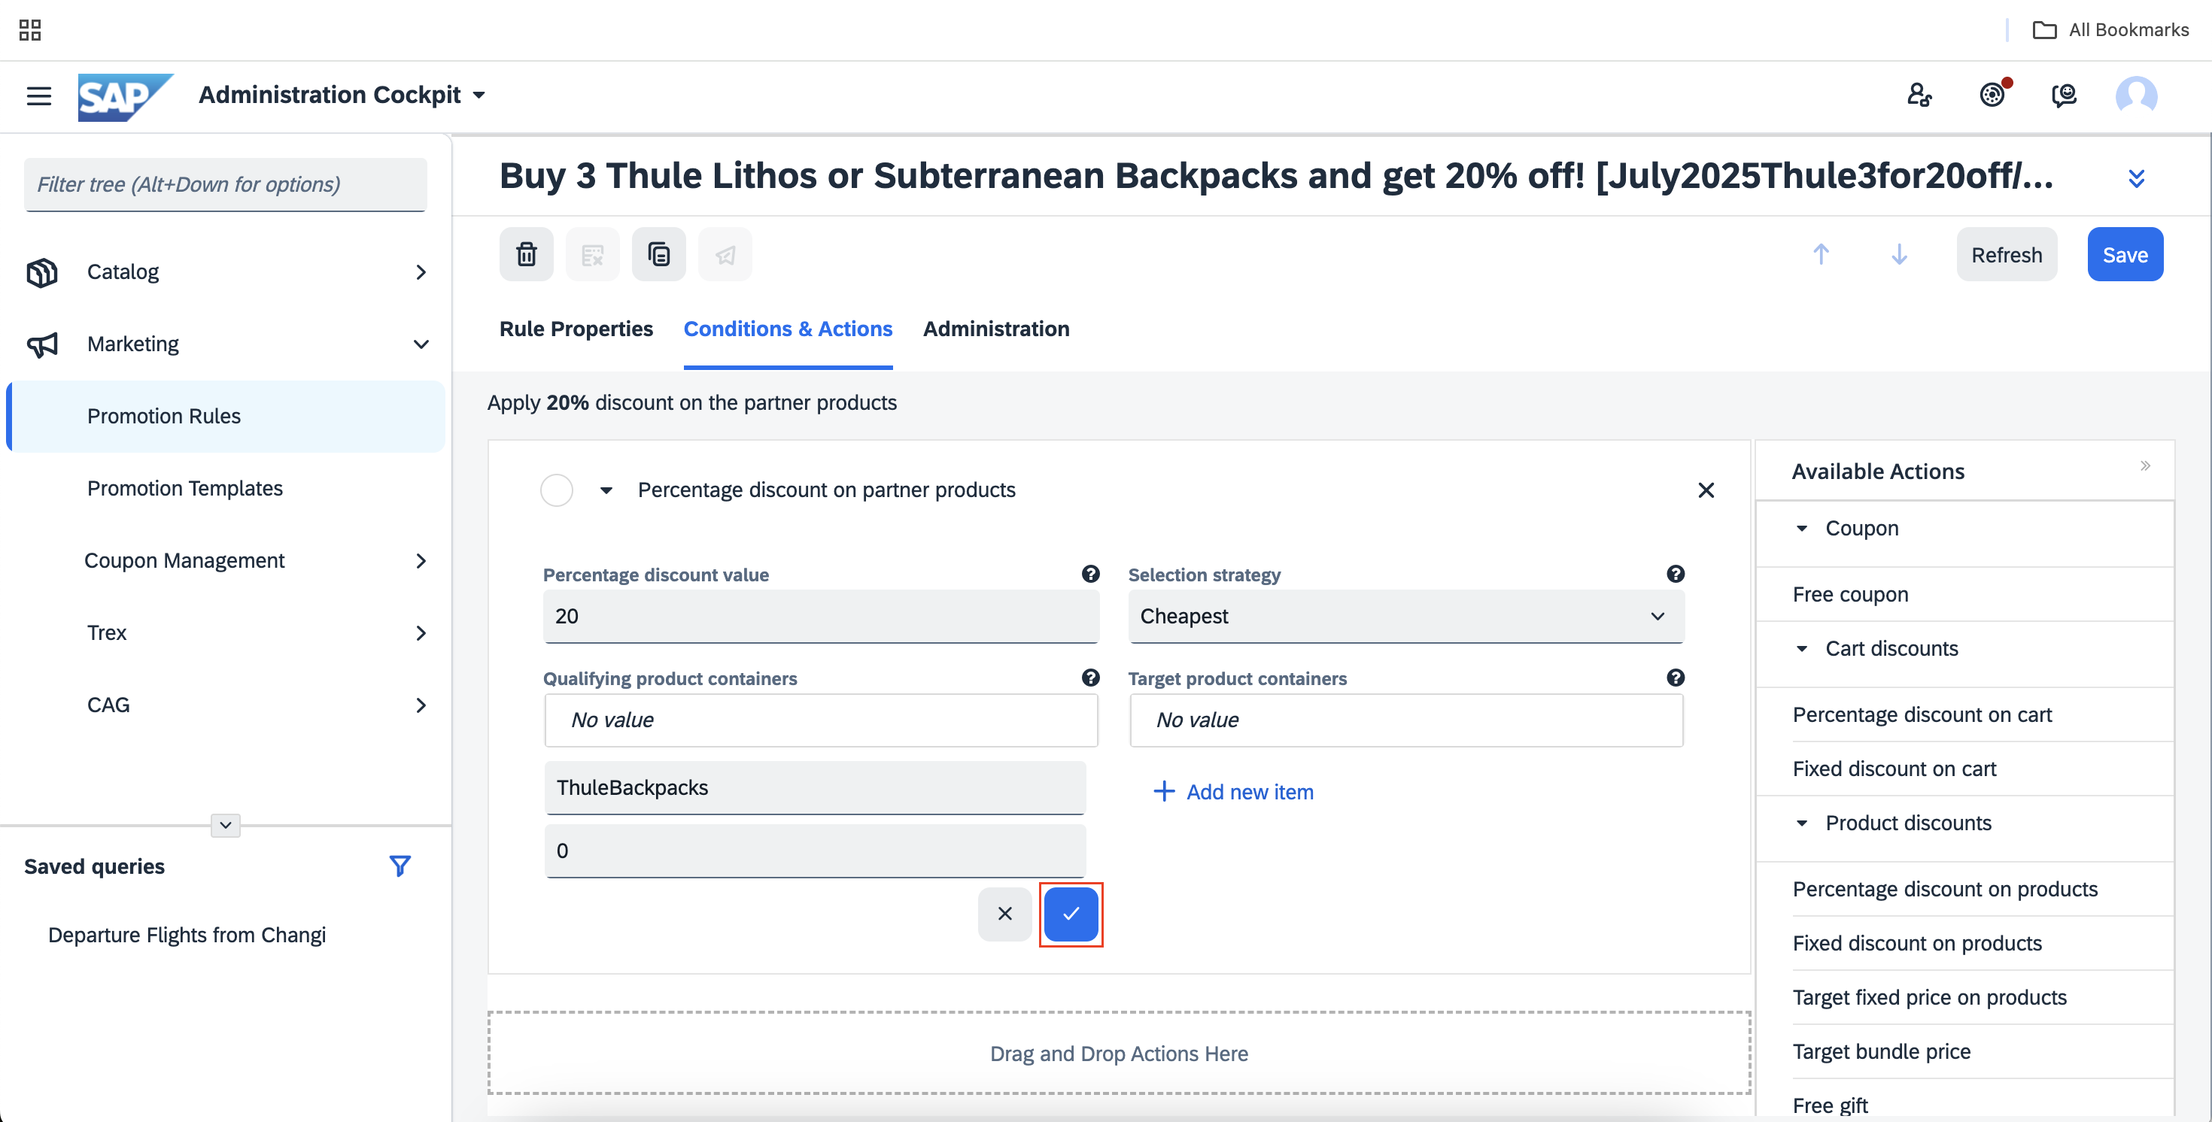Switch to Administration tab
The image size is (2212, 1122).
[996, 329]
